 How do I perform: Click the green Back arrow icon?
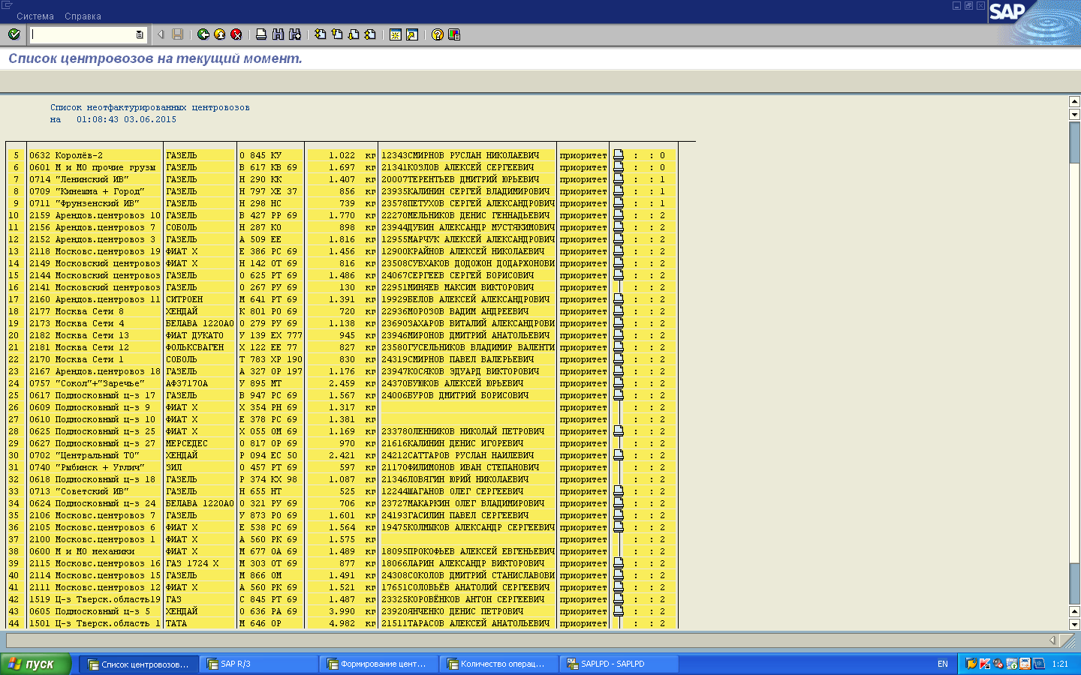coord(203,34)
